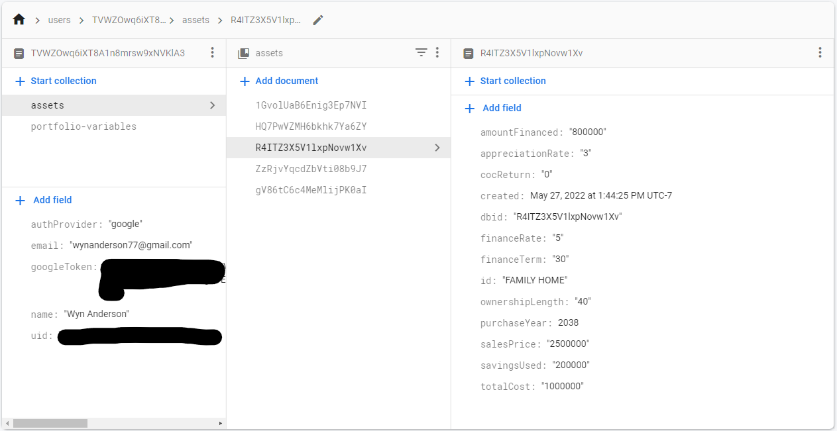Click the totalCost field "1000000"

531,387
